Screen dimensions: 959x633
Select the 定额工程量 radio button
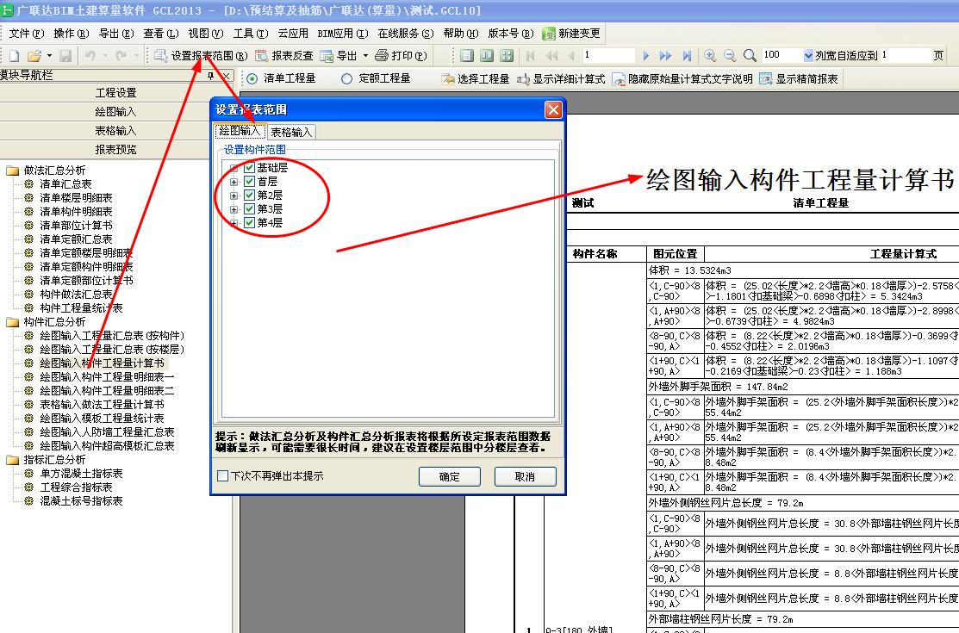346,79
